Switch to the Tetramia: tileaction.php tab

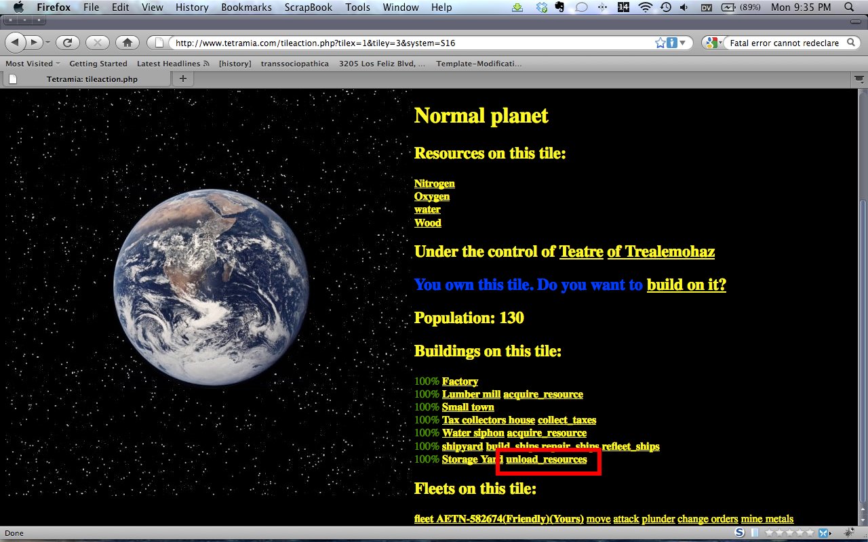[x=92, y=79]
